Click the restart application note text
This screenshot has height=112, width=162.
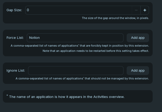pyautogui.click(x=96, y=51)
